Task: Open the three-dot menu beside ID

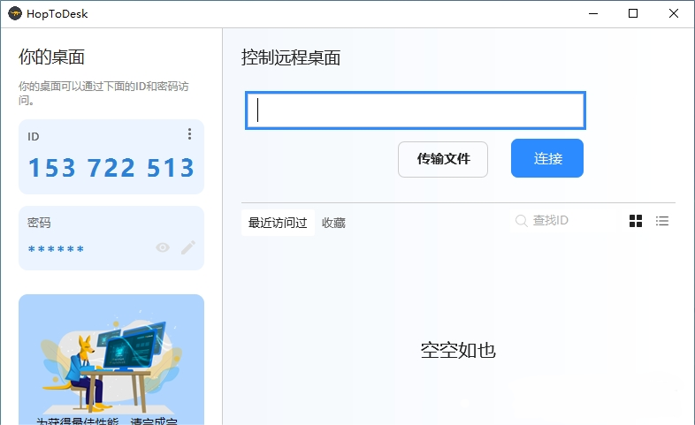Action: tap(189, 134)
